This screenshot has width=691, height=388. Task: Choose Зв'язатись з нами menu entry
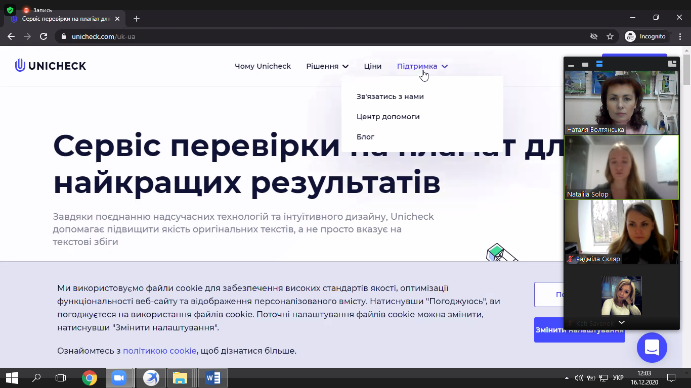click(390, 96)
